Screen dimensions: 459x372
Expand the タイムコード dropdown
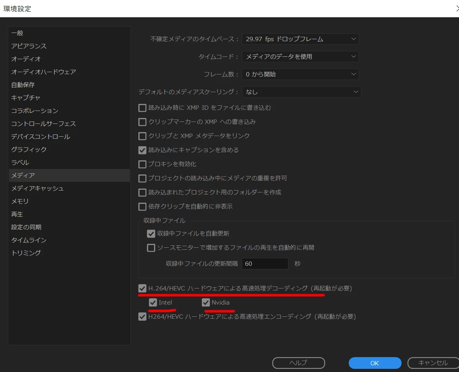[300, 56]
